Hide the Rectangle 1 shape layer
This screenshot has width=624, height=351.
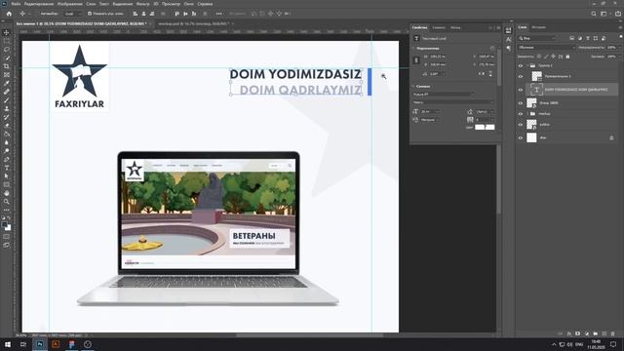tap(521, 76)
